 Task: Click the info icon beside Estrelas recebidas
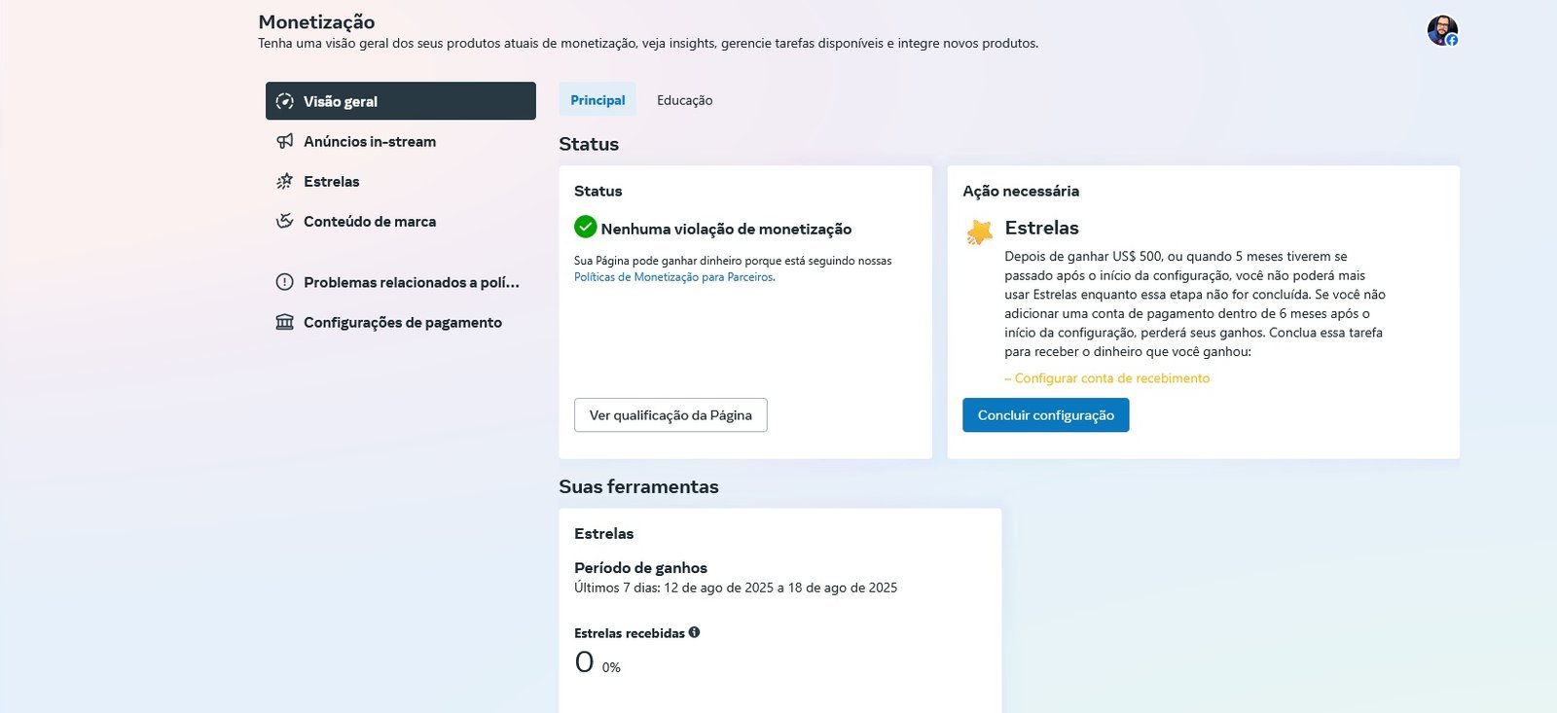pyautogui.click(x=694, y=632)
